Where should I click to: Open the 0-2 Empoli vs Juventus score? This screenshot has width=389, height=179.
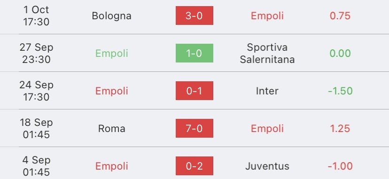coord(194,166)
